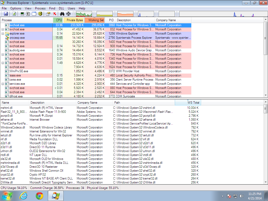Open the File menu
Viewport: 268px width, 201px height.
pyautogui.click(x=4, y=8)
